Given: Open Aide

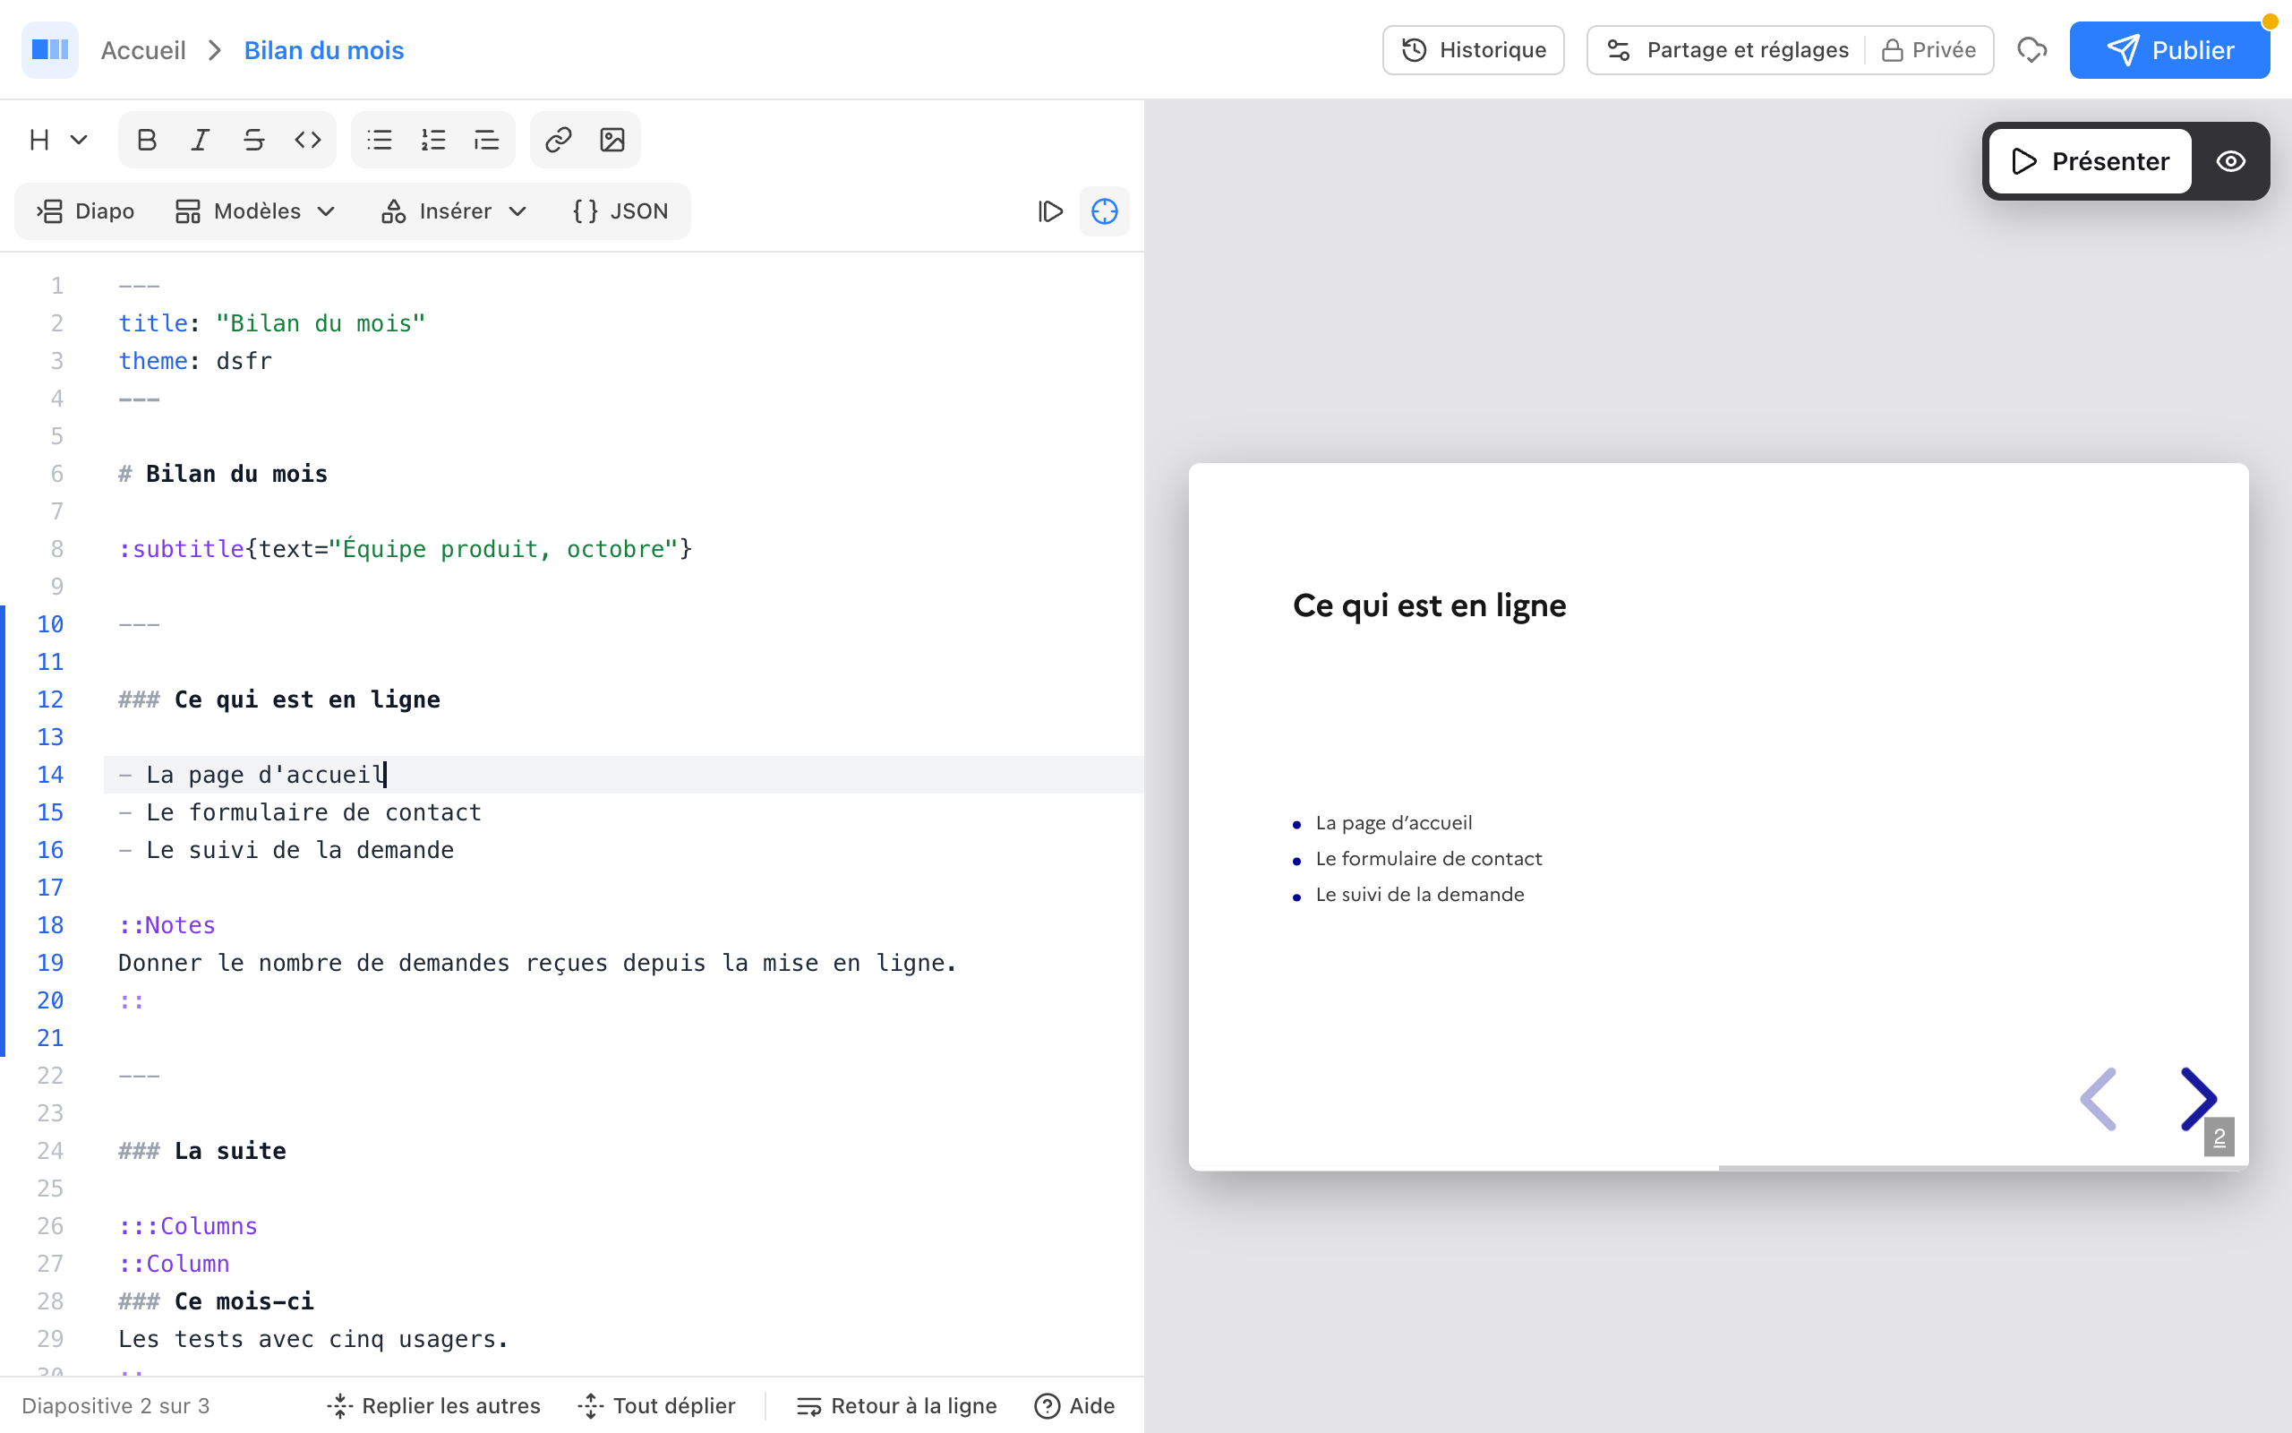Looking at the screenshot, I should [1074, 1405].
